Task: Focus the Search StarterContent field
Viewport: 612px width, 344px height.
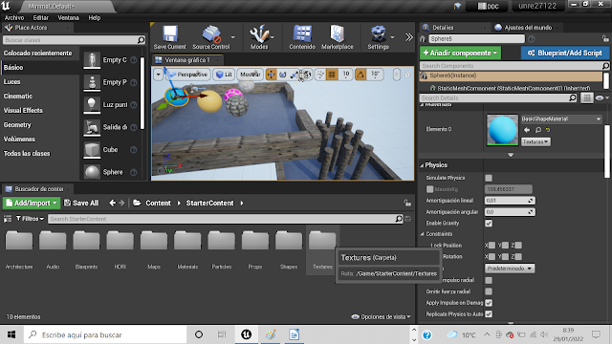Action: click(x=226, y=219)
